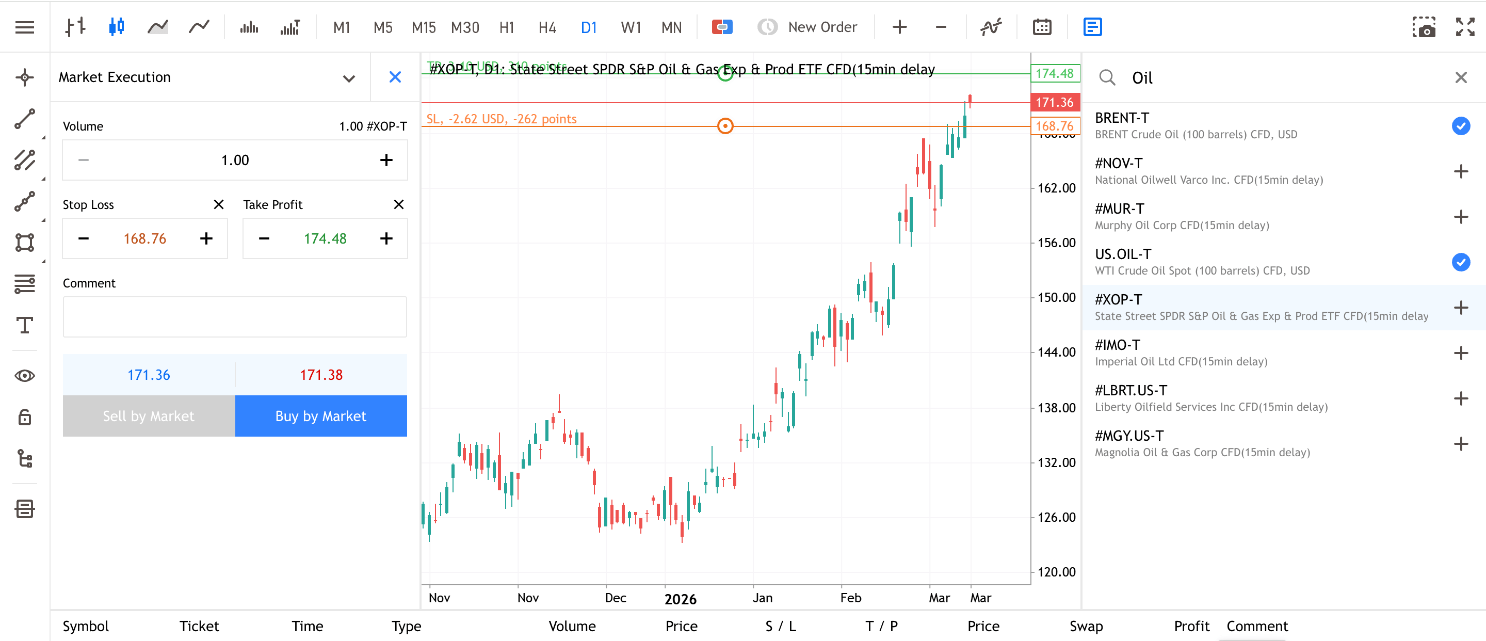
Task: Click the volume 1.00 input field
Action: point(235,160)
